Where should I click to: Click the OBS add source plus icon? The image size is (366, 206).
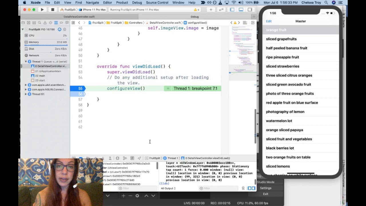pos(123,196)
